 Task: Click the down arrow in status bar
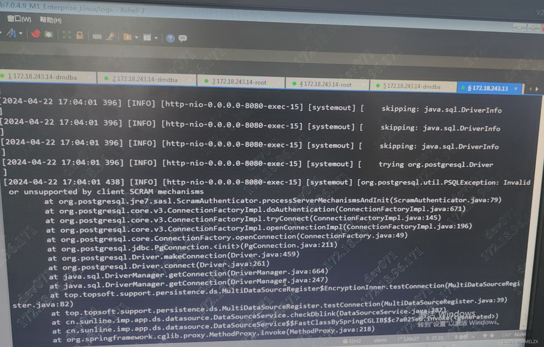click(x=492, y=335)
